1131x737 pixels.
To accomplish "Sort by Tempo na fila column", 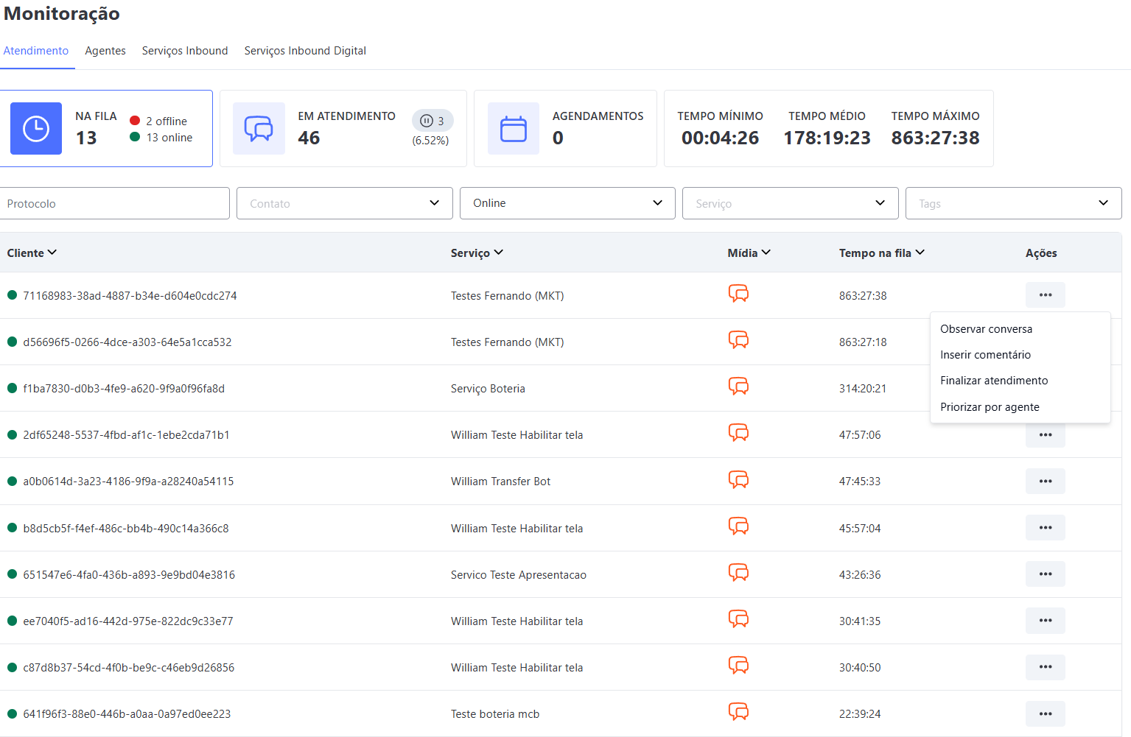I will 882,253.
